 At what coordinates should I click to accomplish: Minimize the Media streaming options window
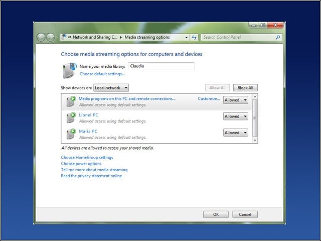click(x=254, y=25)
